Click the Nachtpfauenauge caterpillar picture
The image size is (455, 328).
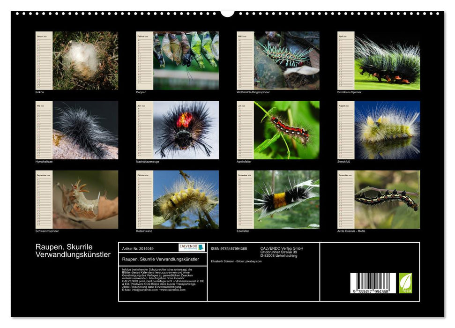pos(186,130)
